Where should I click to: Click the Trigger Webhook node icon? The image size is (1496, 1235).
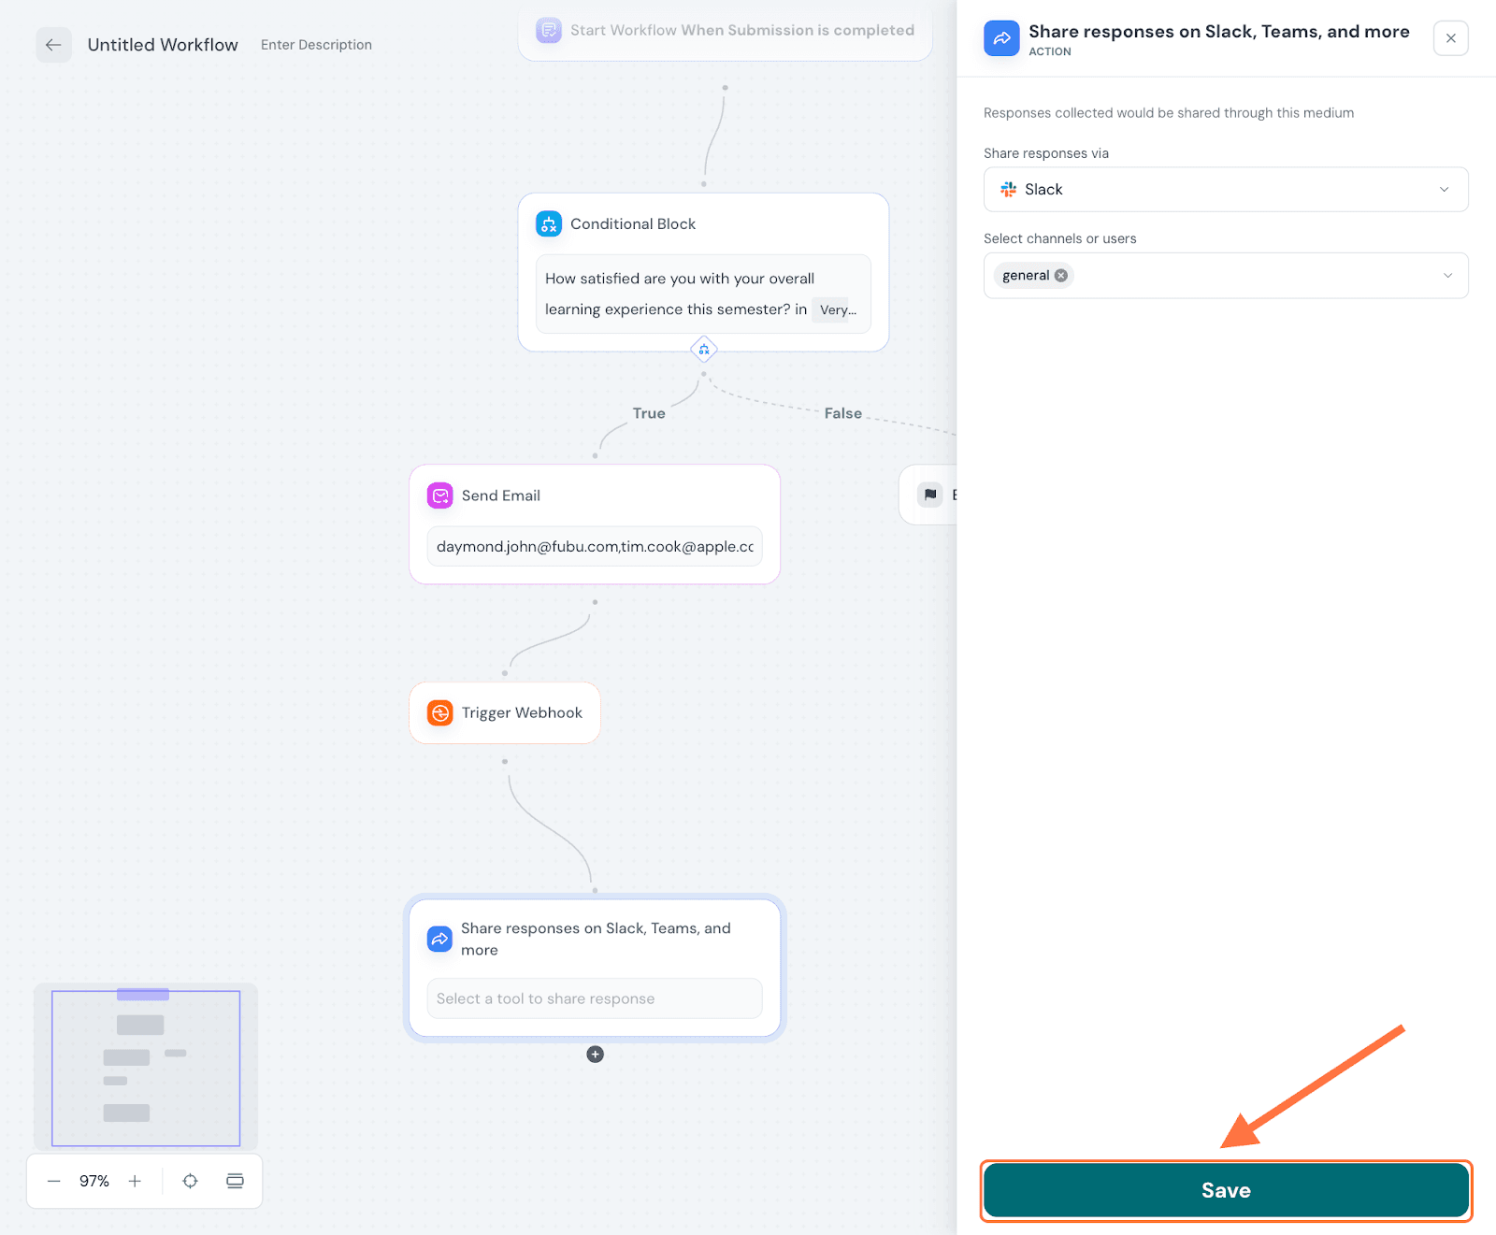439,713
